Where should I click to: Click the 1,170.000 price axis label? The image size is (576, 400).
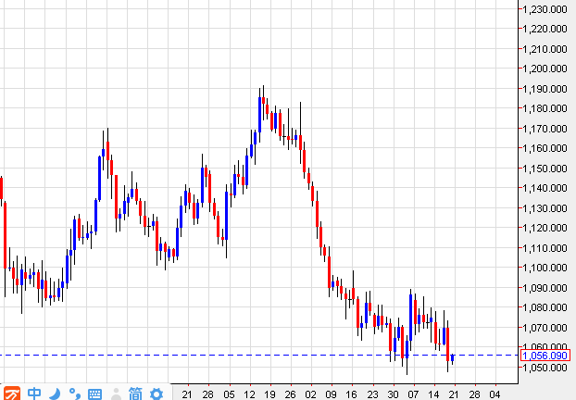click(545, 129)
